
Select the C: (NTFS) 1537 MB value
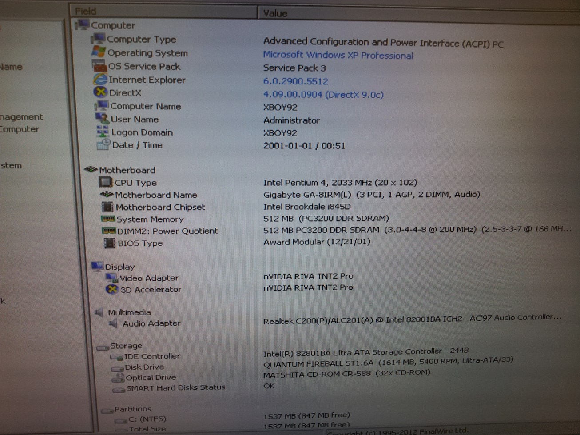coord(307,415)
